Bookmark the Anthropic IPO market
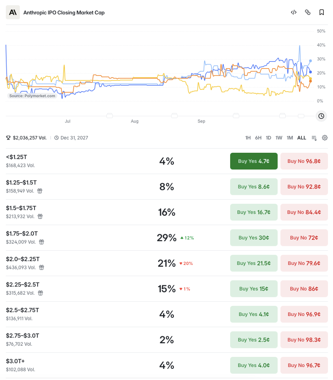 click(x=321, y=12)
